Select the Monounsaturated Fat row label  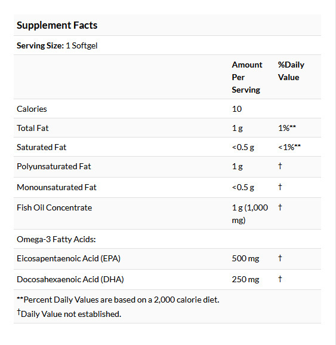click(57, 188)
